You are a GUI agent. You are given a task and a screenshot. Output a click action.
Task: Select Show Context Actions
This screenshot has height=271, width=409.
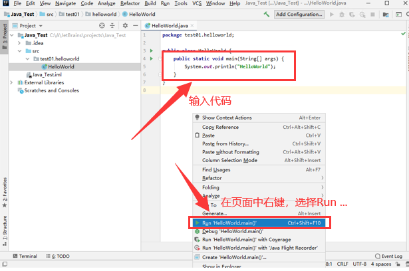click(259, 118)
